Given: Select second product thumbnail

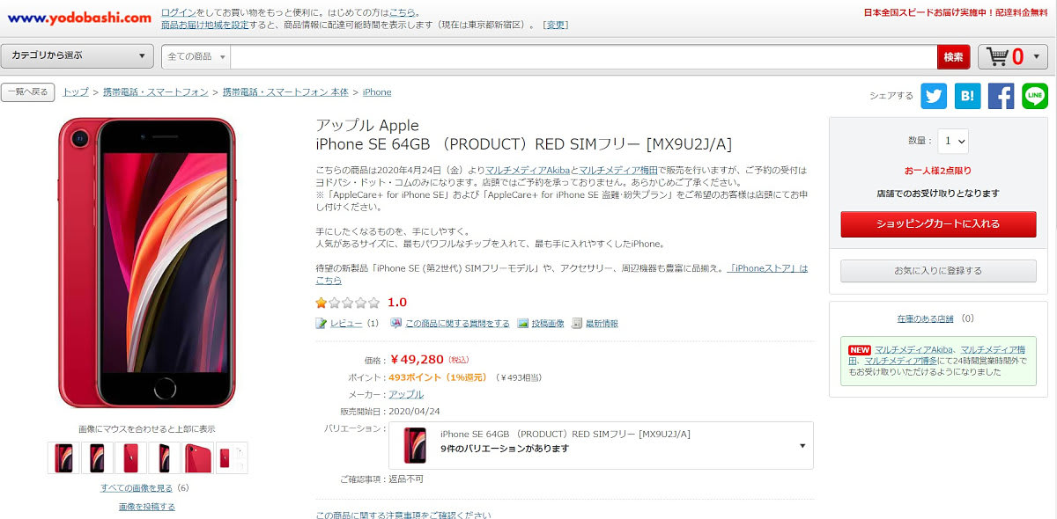Looking at the screenshot, I should (97, 457).
